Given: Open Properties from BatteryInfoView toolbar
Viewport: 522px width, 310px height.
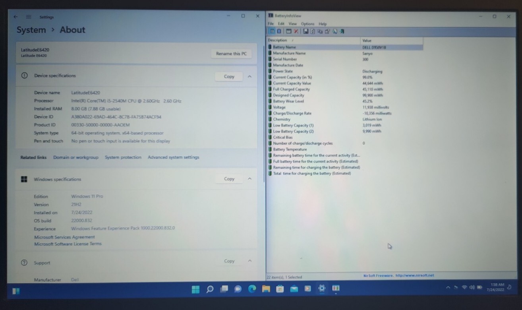Looking at the screenshot, I should [x=327, y=31].
